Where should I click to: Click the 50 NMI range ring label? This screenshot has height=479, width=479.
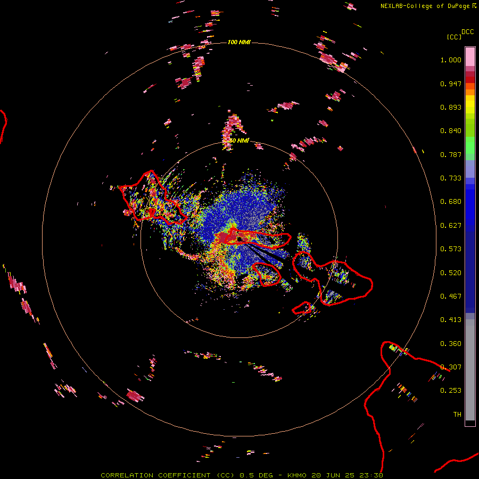click(x=239, y=141)
